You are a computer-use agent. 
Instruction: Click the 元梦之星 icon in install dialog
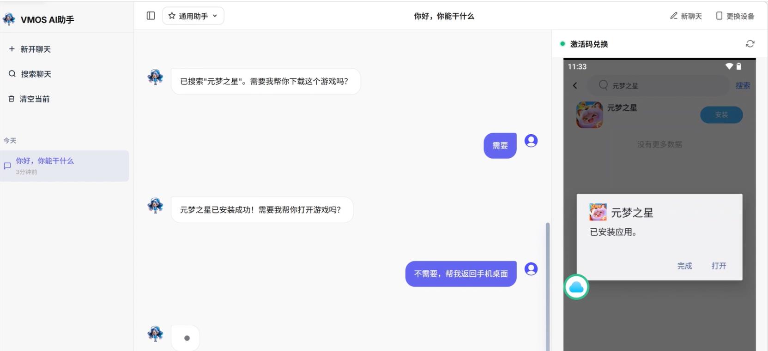pos(598,212)
